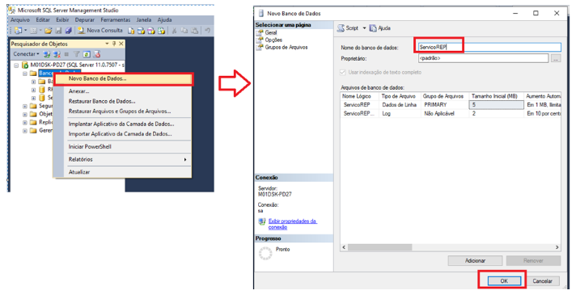Collapse the M01DSK-PD27 server node
This screenshot has height=299, width=576.
(16, 65)
